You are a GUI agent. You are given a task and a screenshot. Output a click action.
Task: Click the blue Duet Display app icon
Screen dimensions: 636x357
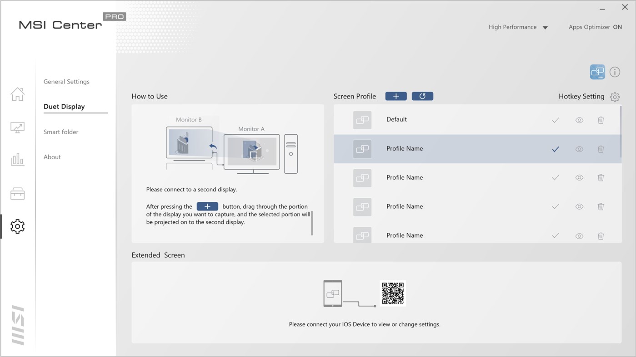[x=597, y=72]
